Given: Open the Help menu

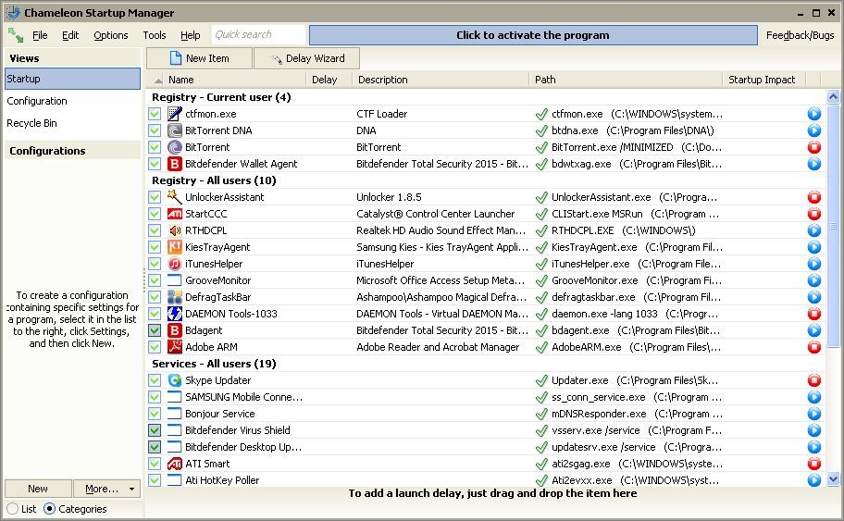Looking at the screenshot, I should (190, 35).
